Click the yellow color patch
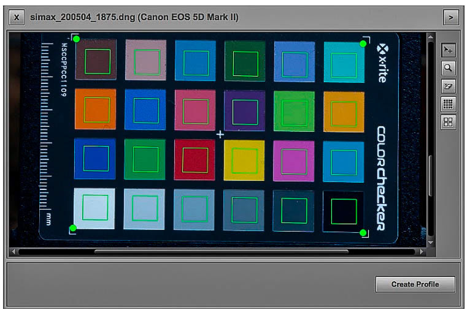 (x=244, y=160)
